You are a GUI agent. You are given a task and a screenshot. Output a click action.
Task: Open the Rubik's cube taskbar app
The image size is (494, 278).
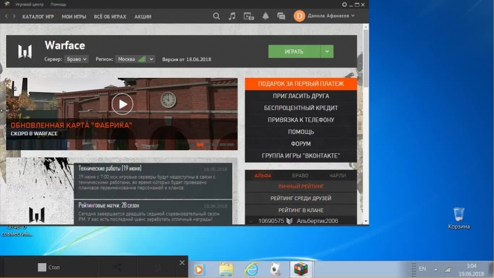pos(301,269)
